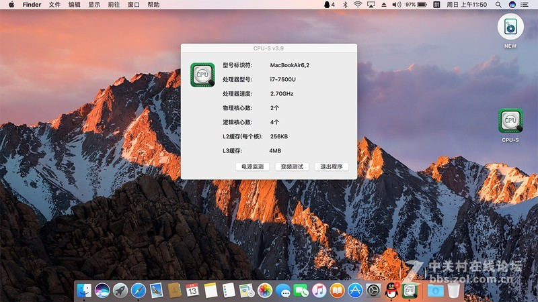The width and height of the screenshot is (538, 302).
Task: Open the Trash in the Dock
Action: (453, 291)
